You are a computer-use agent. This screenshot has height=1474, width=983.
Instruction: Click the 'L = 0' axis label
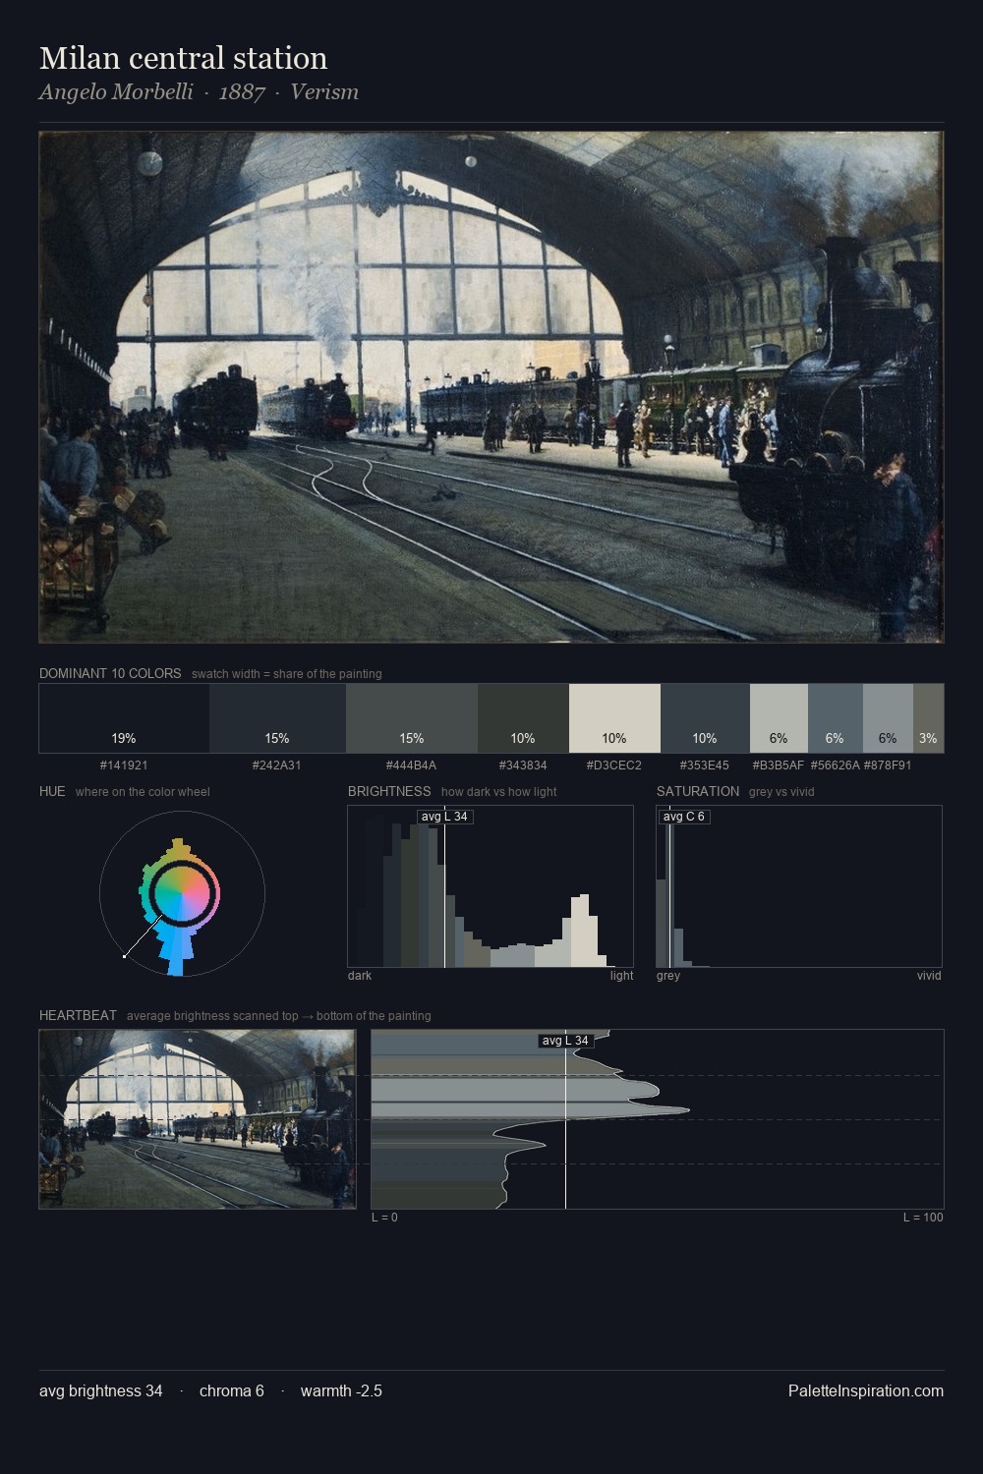384,1218
